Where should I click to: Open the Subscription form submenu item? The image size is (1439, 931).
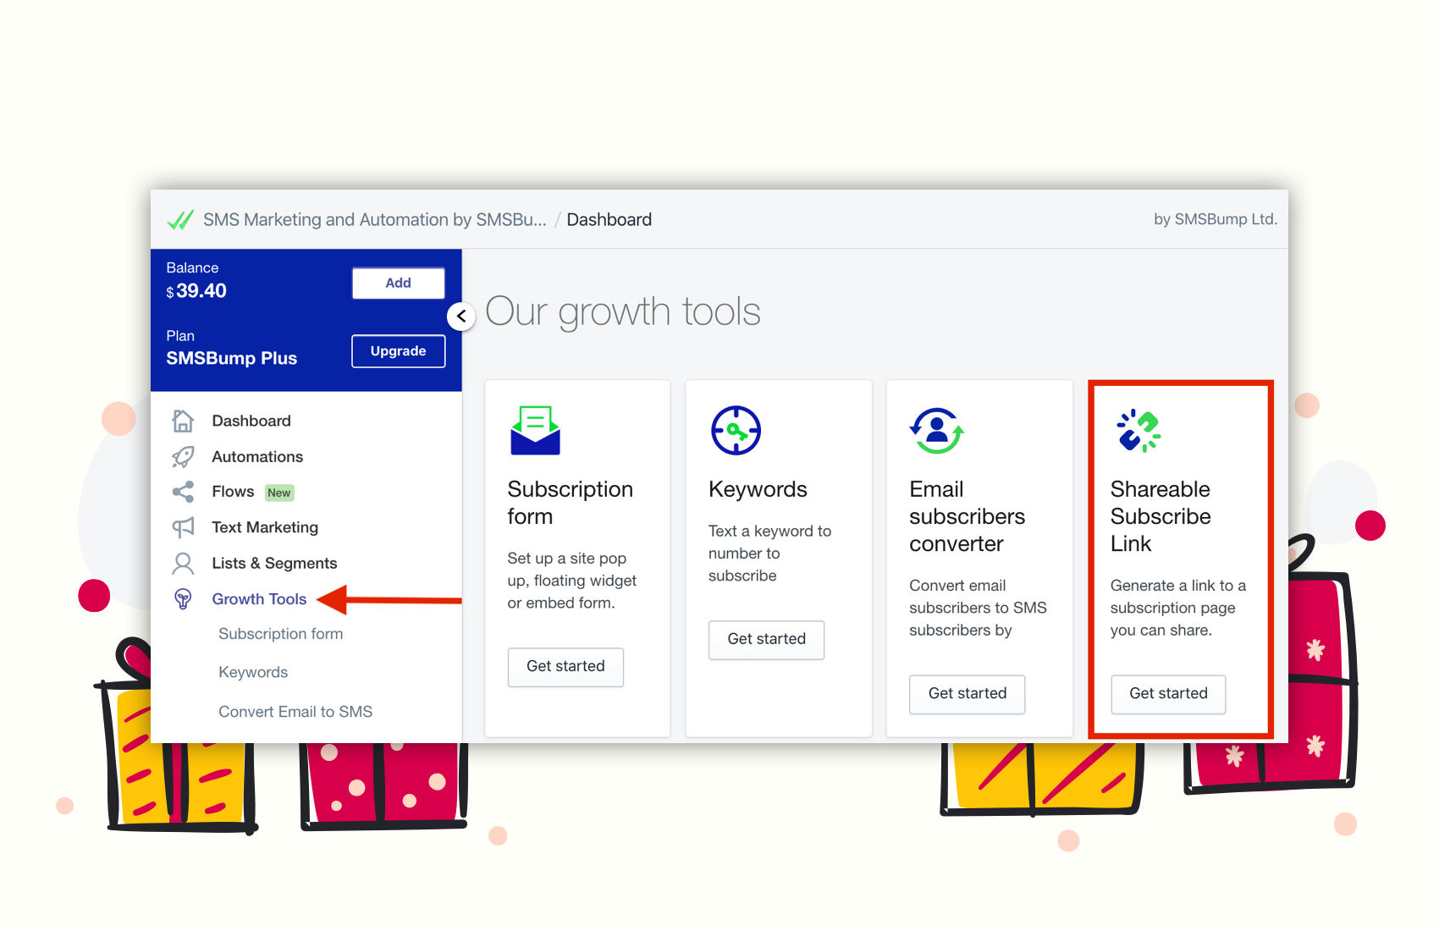point(280,634)
